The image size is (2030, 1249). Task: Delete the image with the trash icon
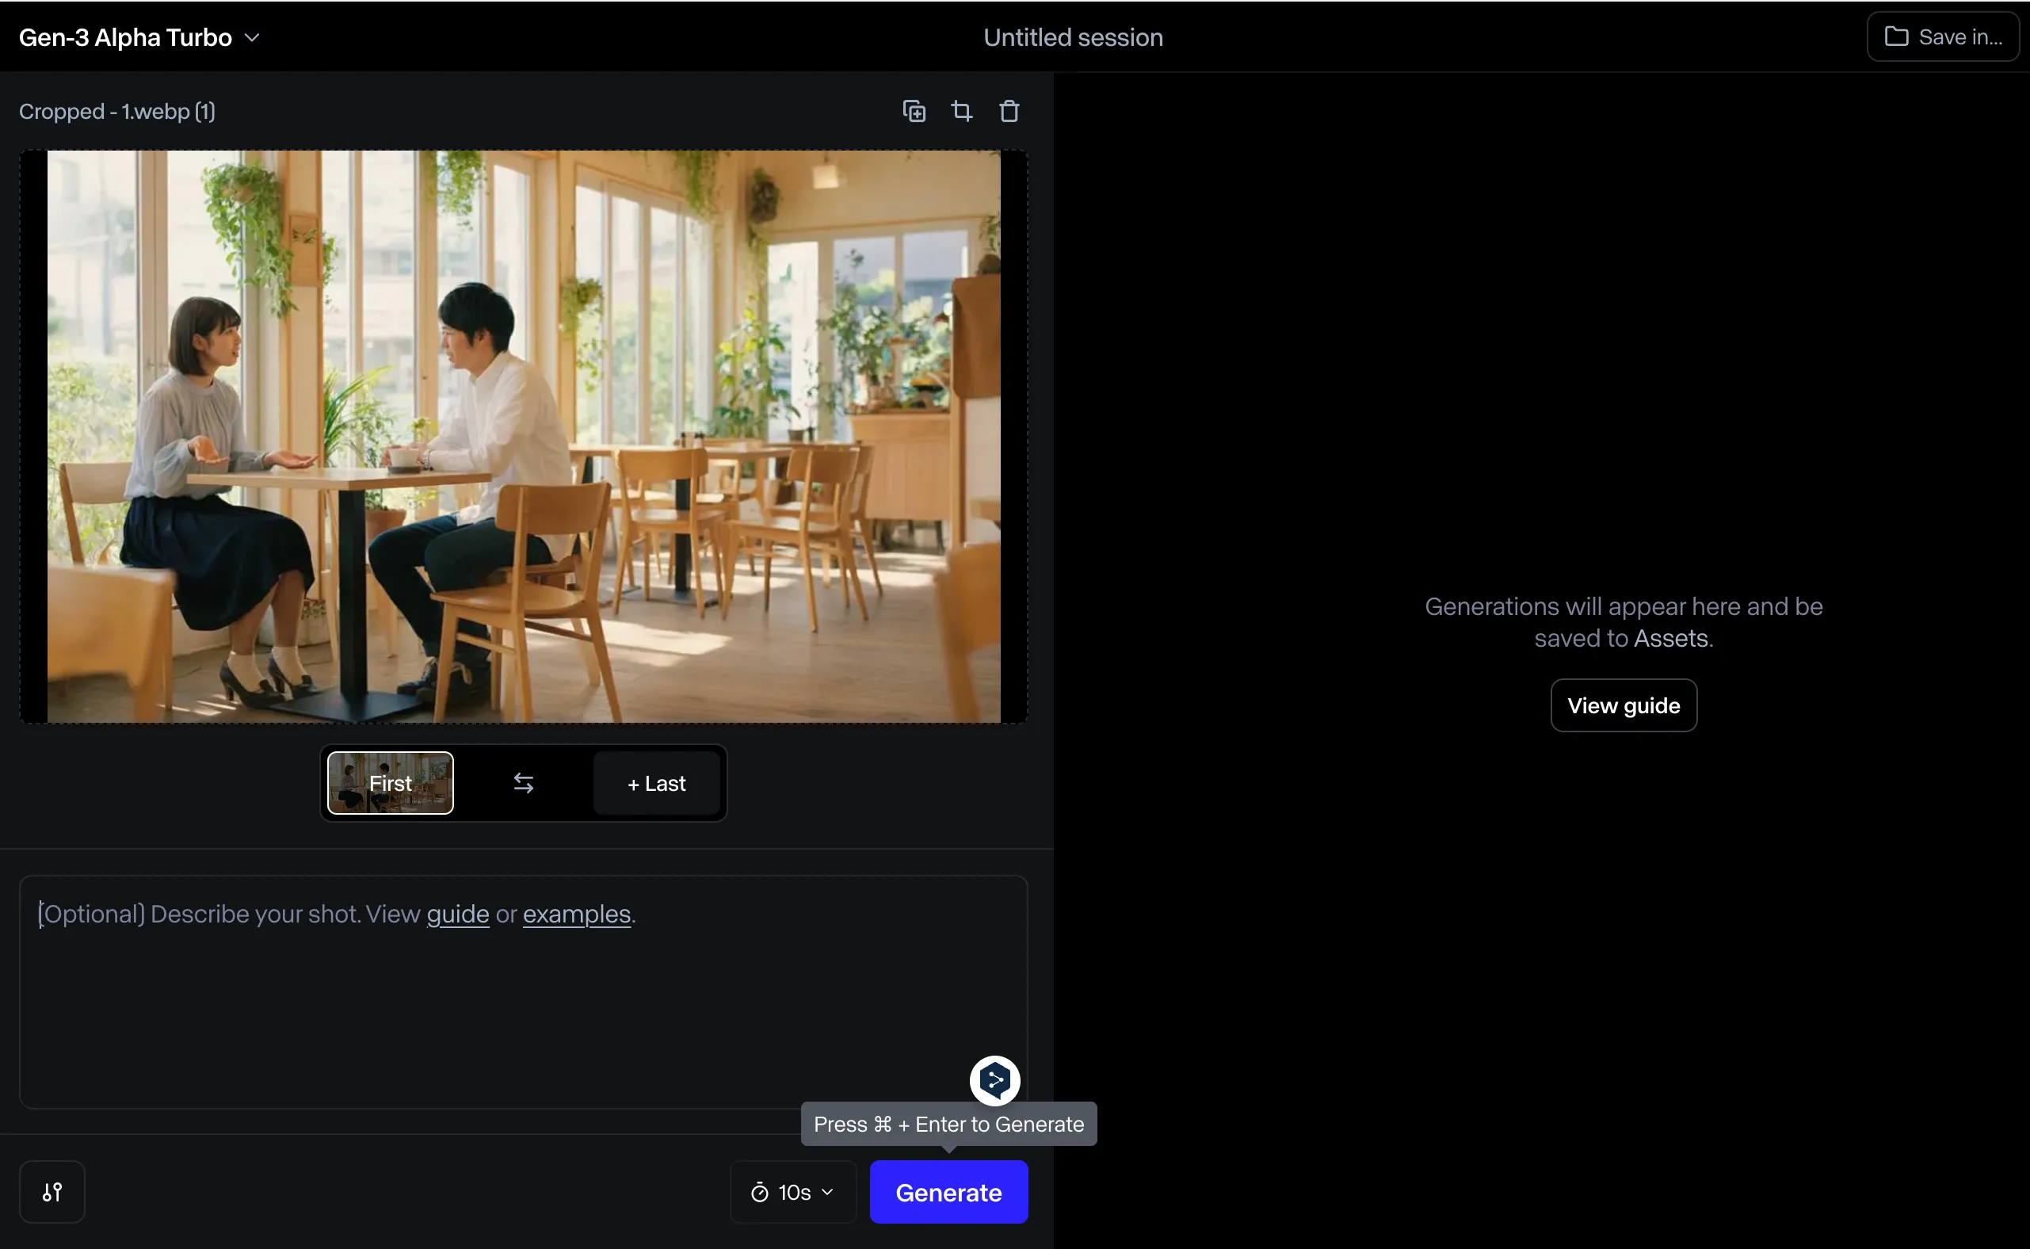pyautogui.click(x=1009, y=111)
